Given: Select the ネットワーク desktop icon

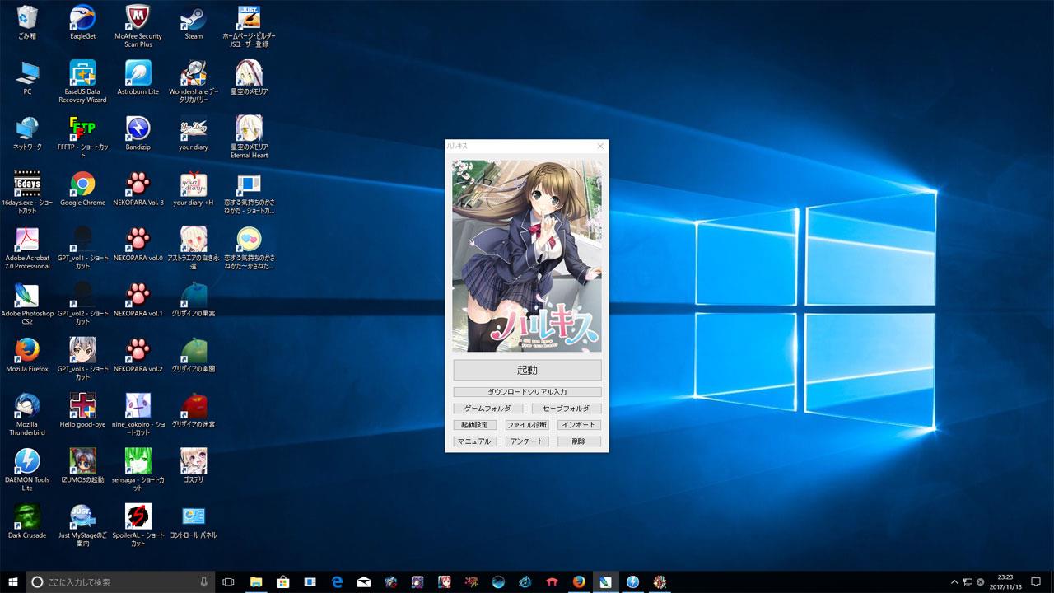Looking at the screenshot, I should click(x=27, y=133).
